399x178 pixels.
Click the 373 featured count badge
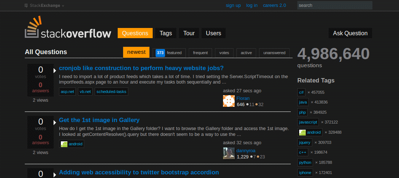coord(160,53)
